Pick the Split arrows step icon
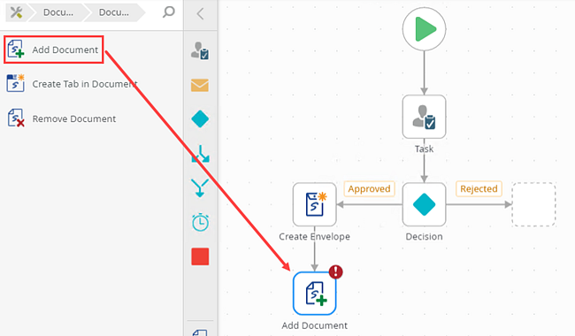 [x=200, y=154]
